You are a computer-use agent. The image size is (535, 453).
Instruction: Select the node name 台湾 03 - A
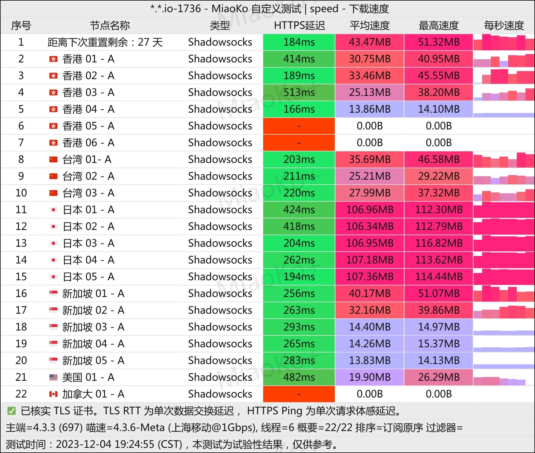[88, 193]
